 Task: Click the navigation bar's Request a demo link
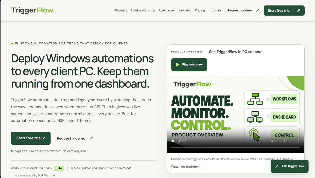pos(243,10)
